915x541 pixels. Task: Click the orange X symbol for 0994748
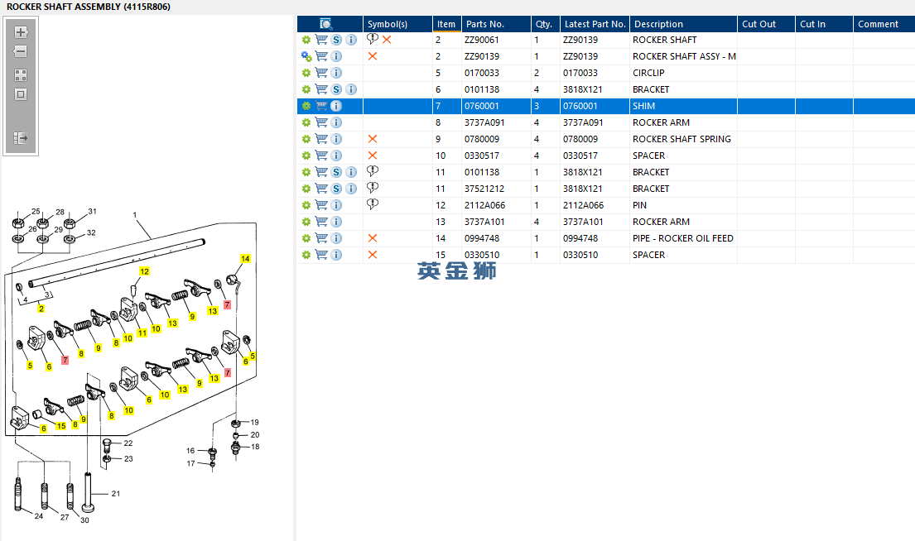coord(373,238)
